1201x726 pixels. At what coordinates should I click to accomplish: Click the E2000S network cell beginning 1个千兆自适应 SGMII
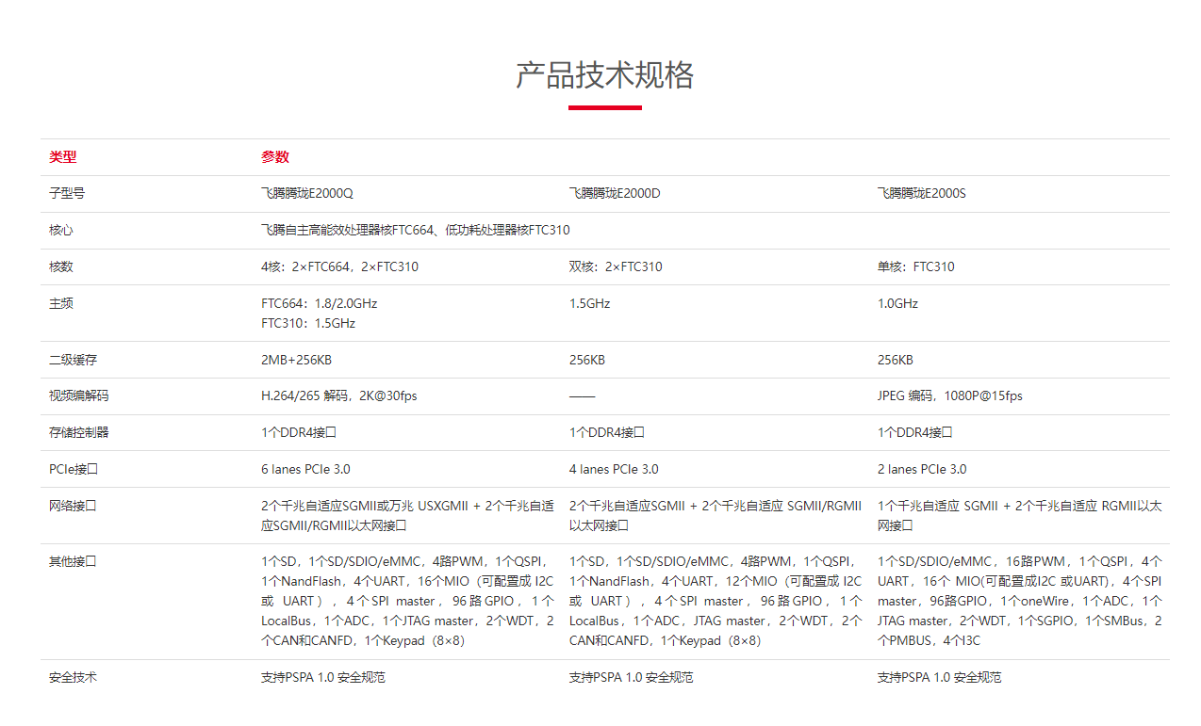[1020, 516]
